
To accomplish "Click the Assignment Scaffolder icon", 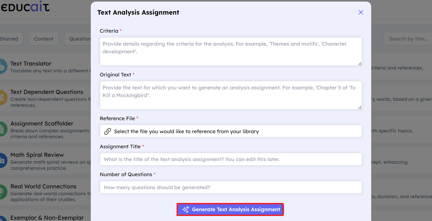I will [3, 129].
